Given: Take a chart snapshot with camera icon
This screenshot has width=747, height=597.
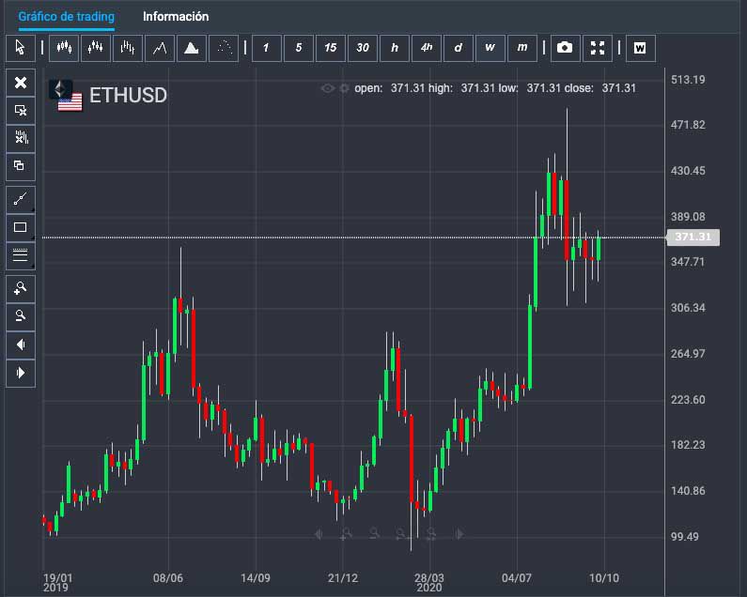Looking at the screenshot, I should (565, 48).
